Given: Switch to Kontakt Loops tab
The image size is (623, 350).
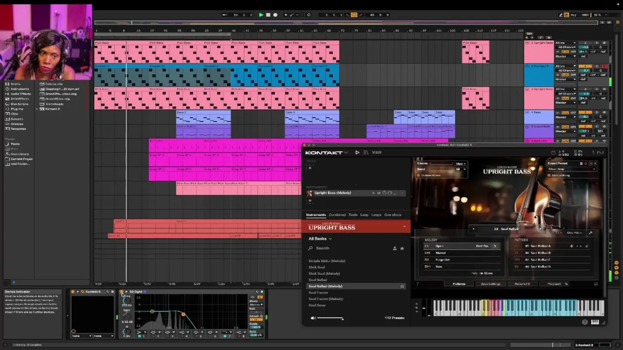Looking at the screenshot, I should coord(376,215).
